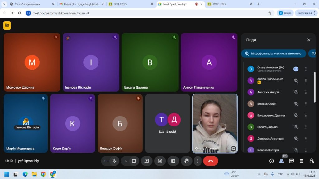
Task: Start screen presentation with Present now icon
Action: click(146, 161)
